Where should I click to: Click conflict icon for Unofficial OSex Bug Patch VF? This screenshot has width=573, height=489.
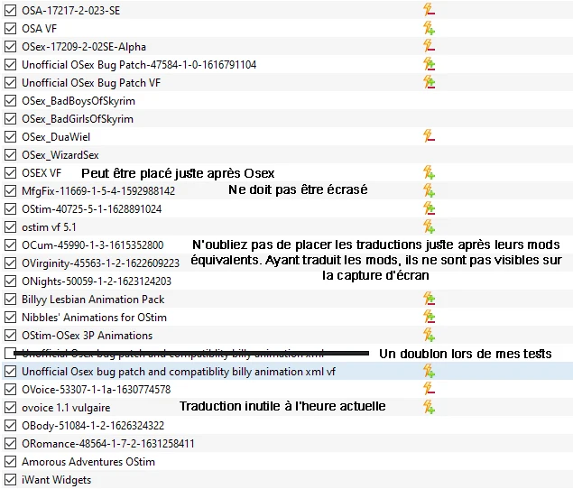[x=429, y=82]
